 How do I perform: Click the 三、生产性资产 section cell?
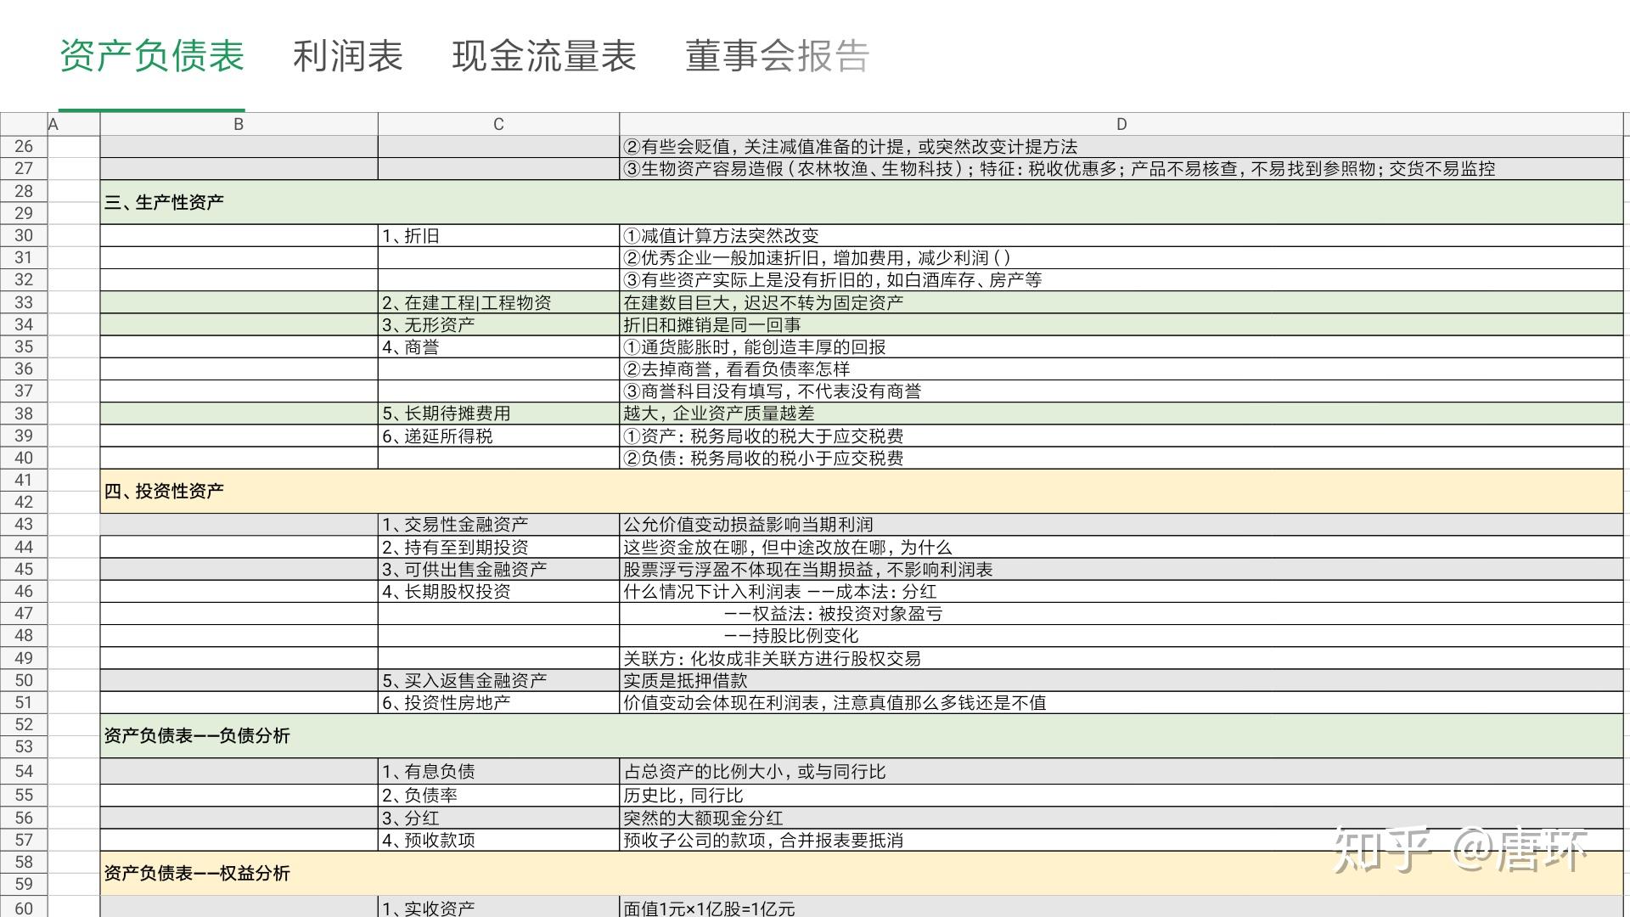point(862,202)
